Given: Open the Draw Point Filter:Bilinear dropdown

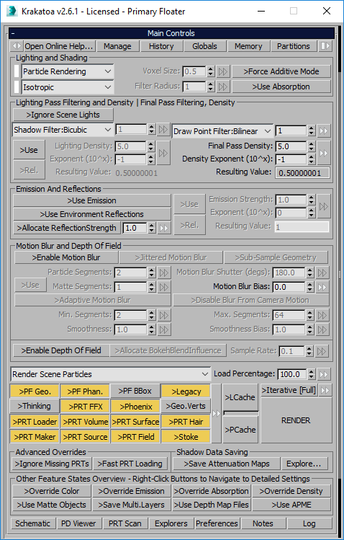Looking at the screenshot, I should [x=222, y=131].
